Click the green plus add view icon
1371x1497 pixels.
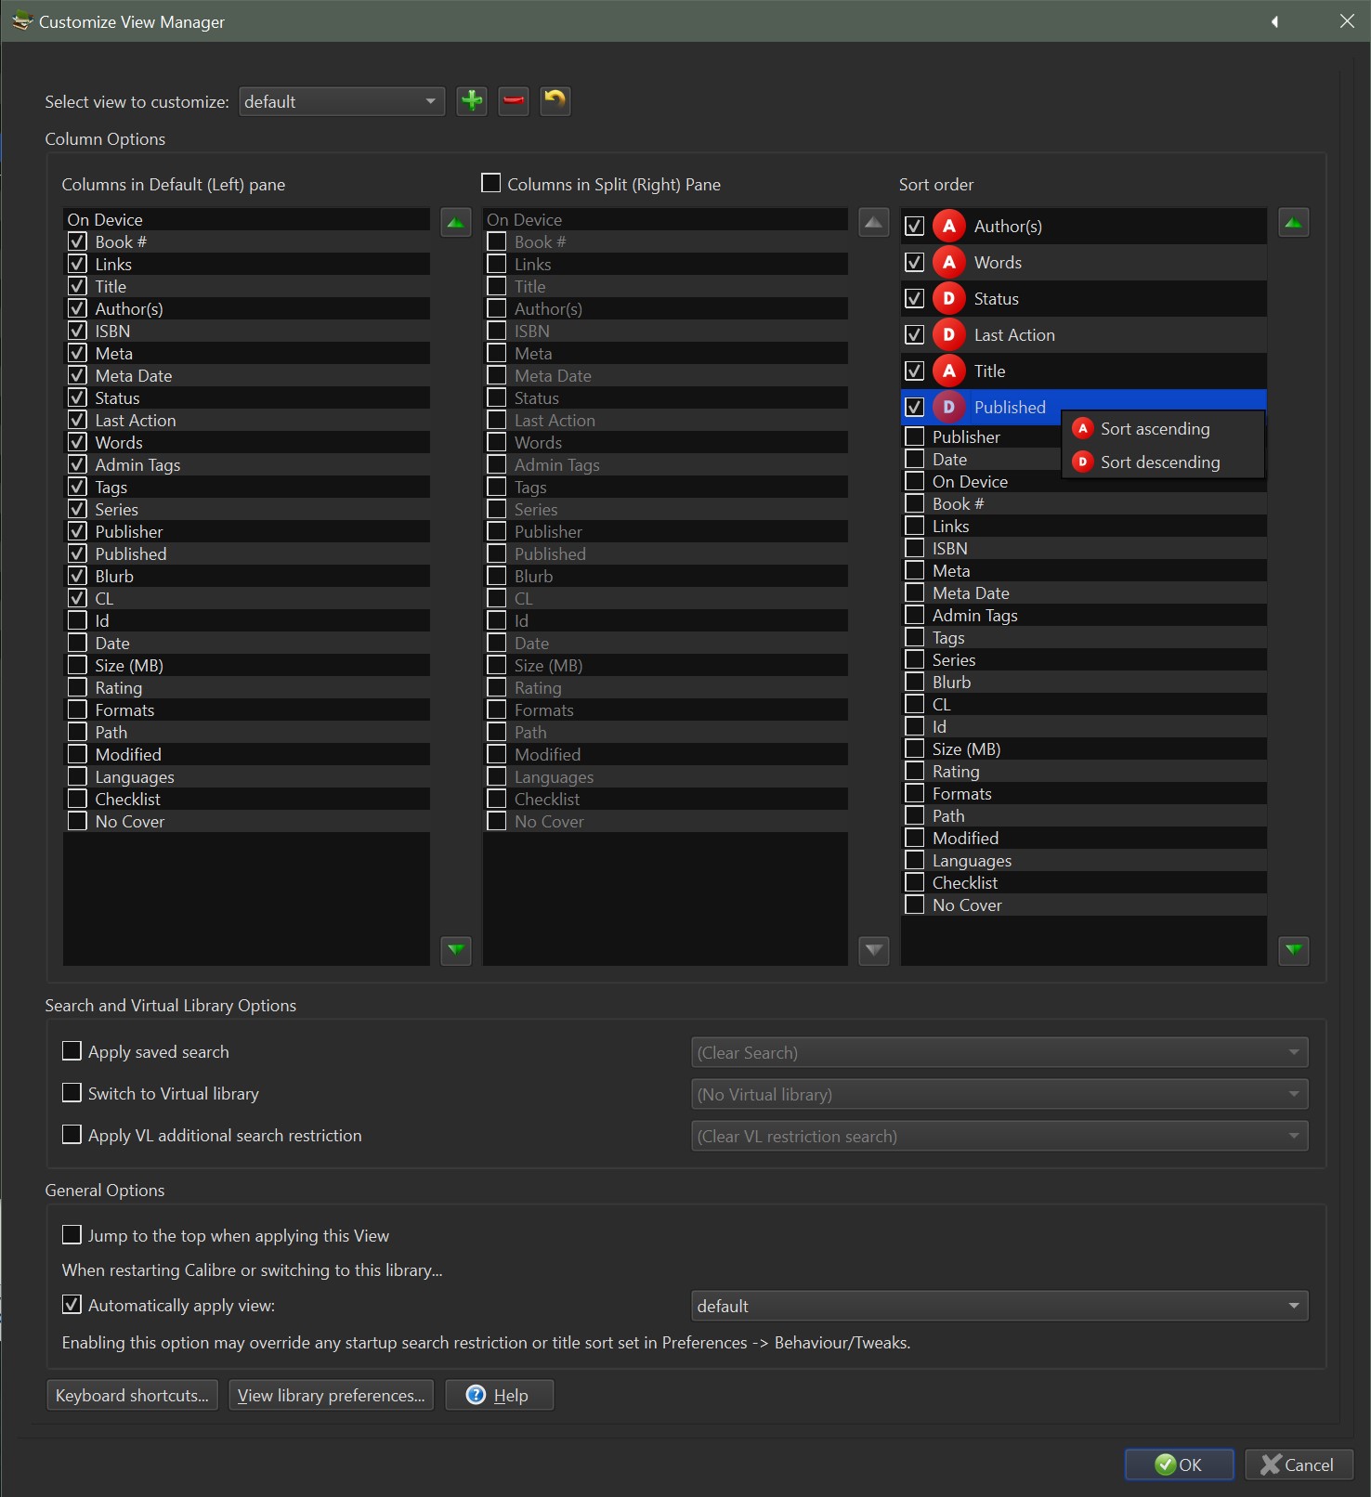pos(472,101)
